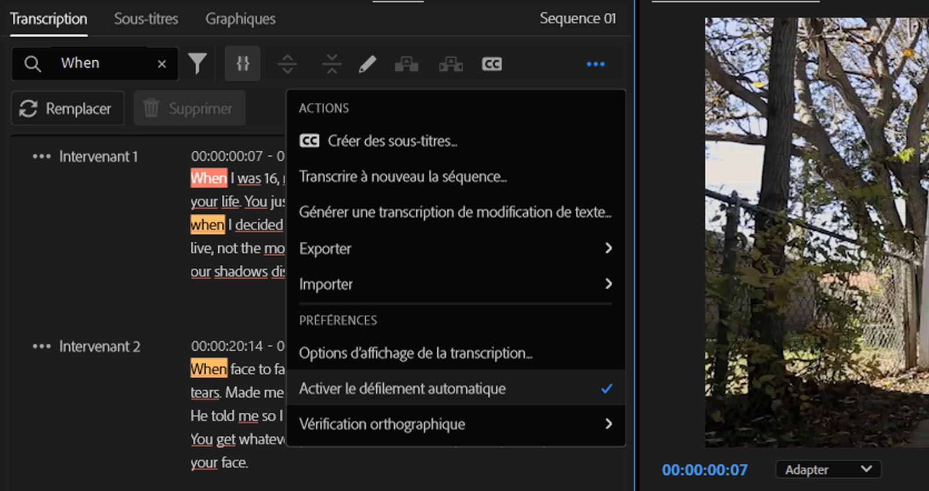Expand the Exporter submenu
This screenshot has height=491, width=929.
(456, 249)
